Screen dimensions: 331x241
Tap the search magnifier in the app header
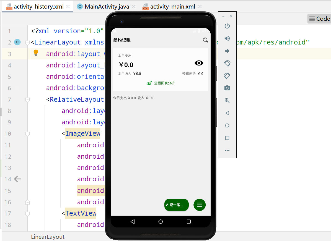click(205, 40)
